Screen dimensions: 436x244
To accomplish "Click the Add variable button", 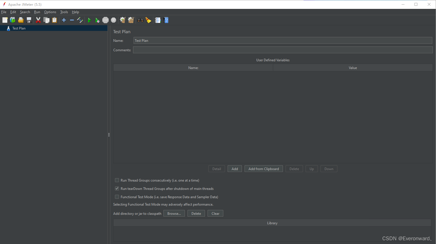I will [x=235, y=169].
